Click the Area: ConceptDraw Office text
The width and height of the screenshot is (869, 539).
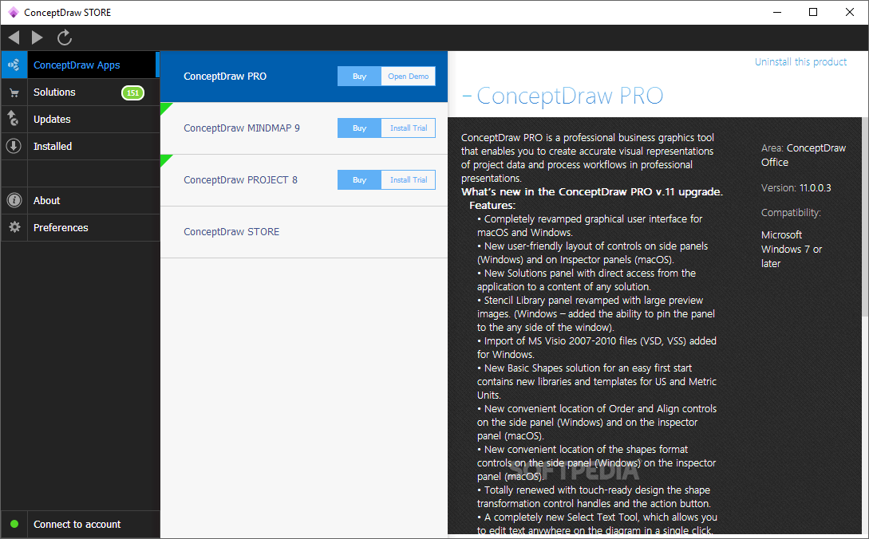[x=804, y=155]
